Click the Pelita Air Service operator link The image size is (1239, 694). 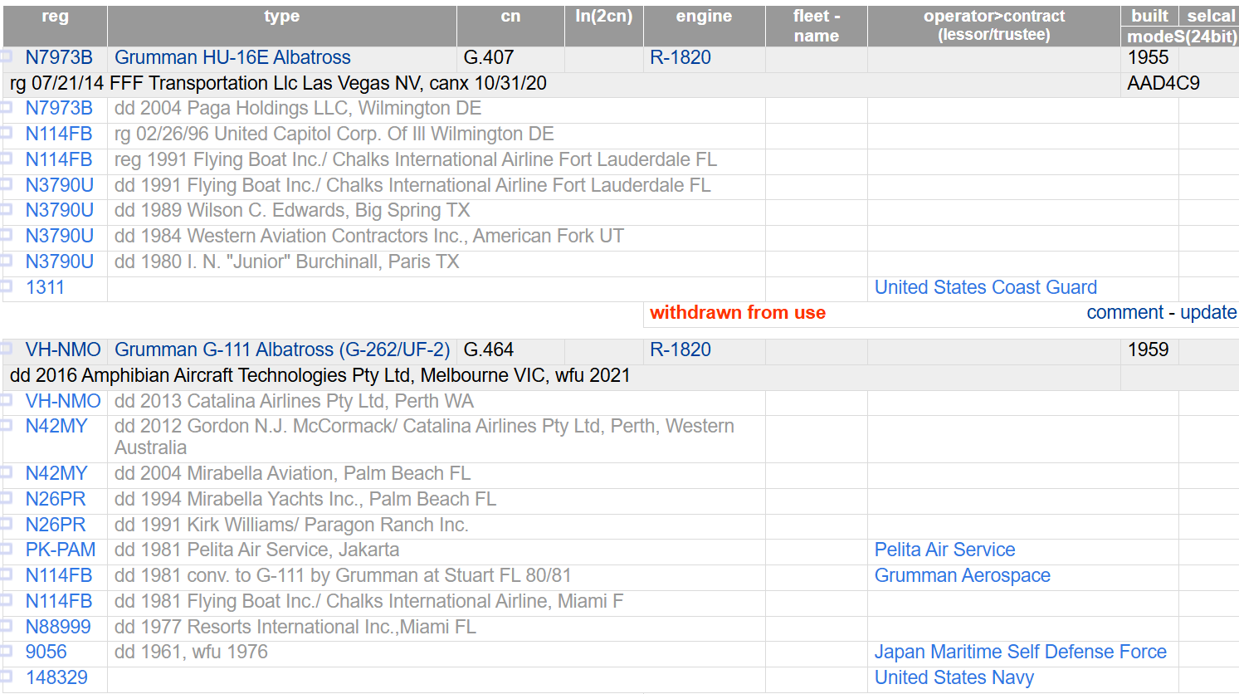coord(944,550)
